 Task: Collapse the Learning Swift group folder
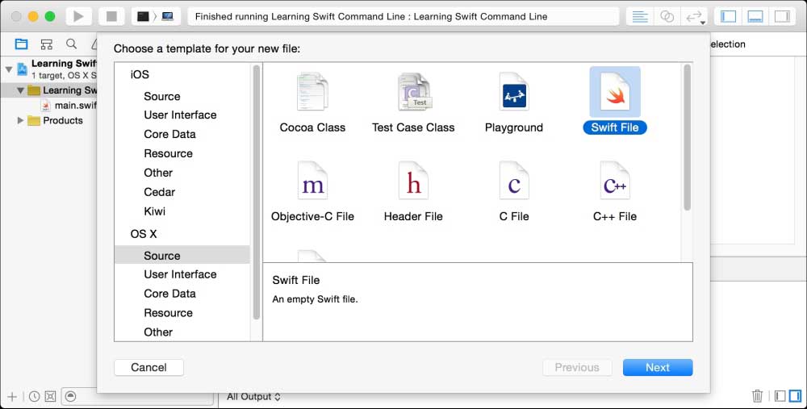pyautogui.click(x=20, y=90)
